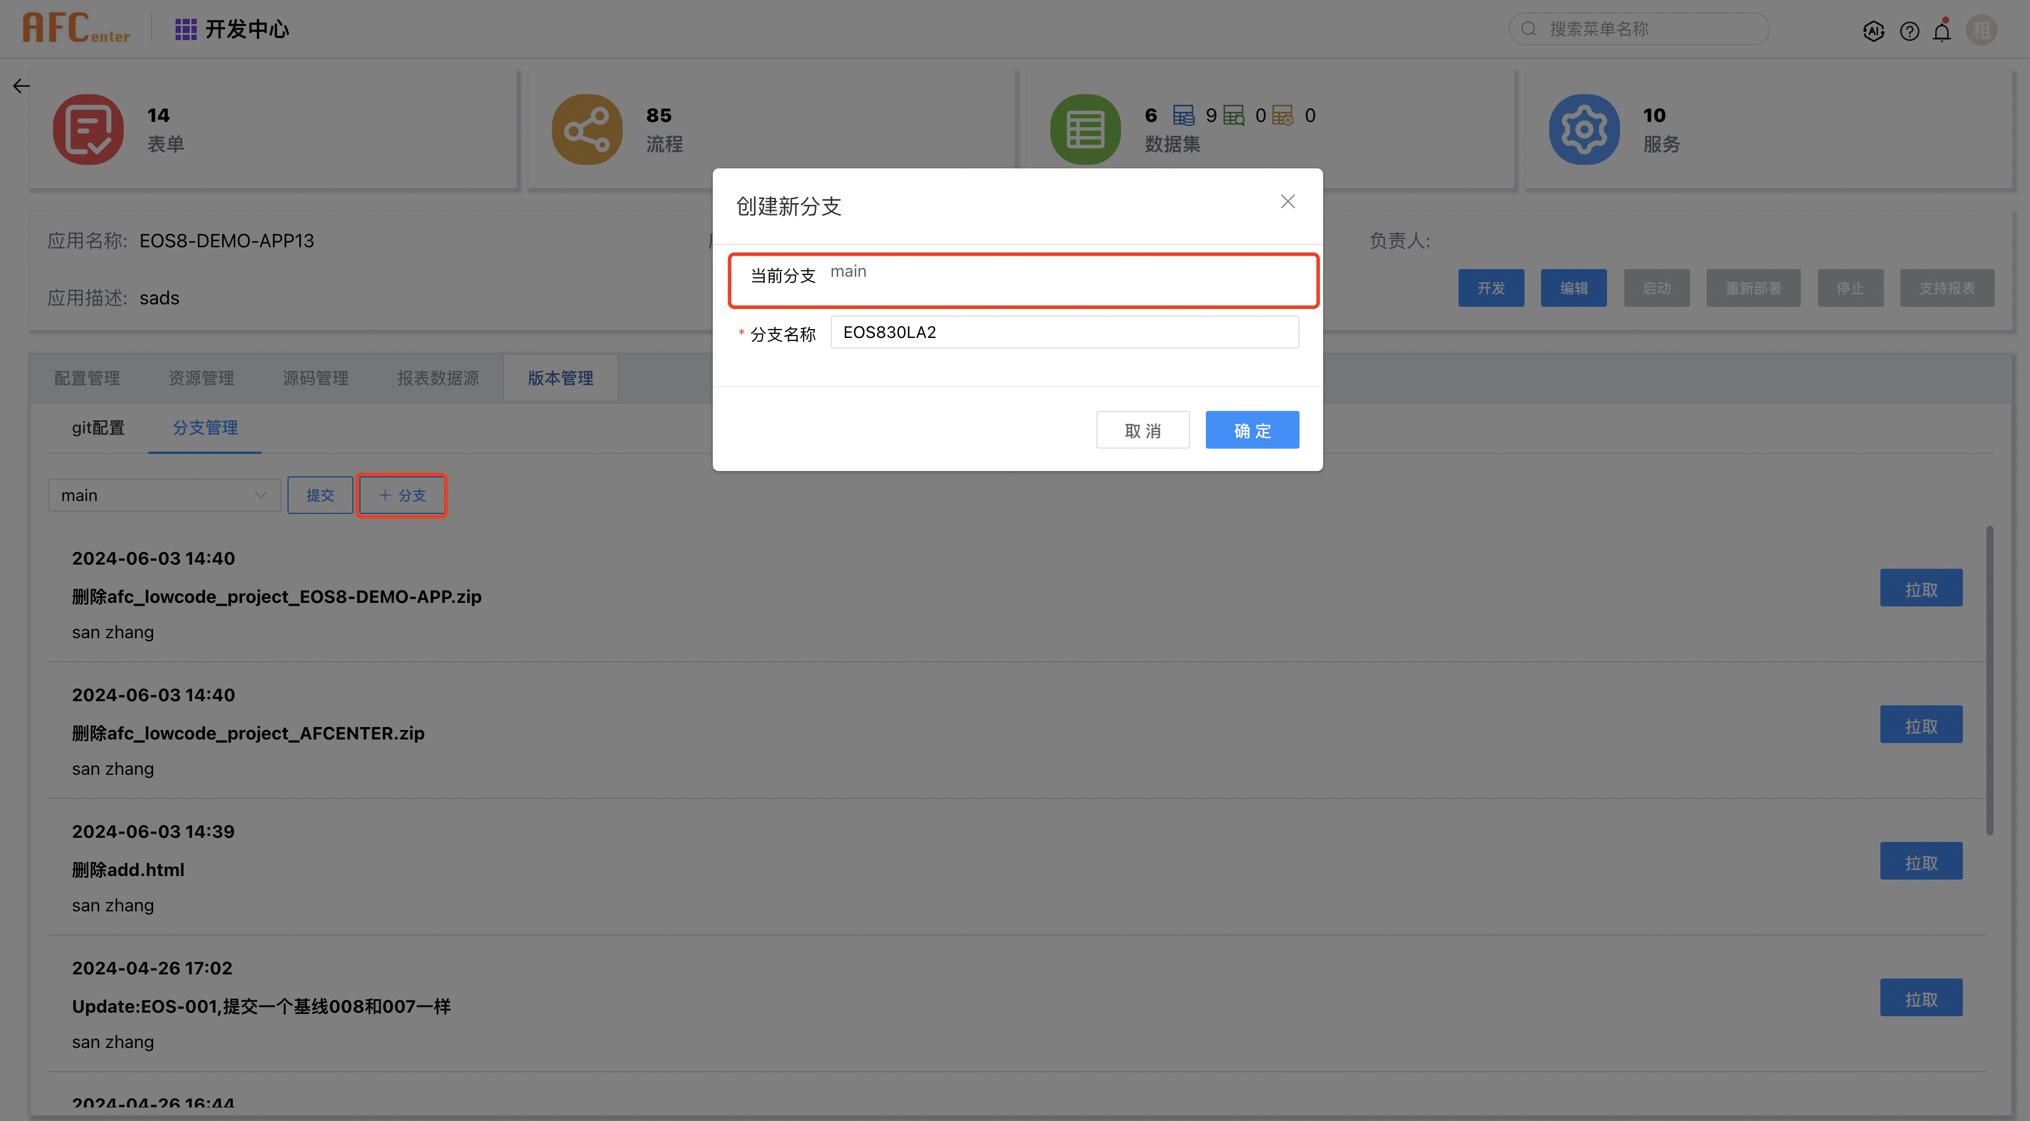Click the 开发中心 grid icon

185,28
